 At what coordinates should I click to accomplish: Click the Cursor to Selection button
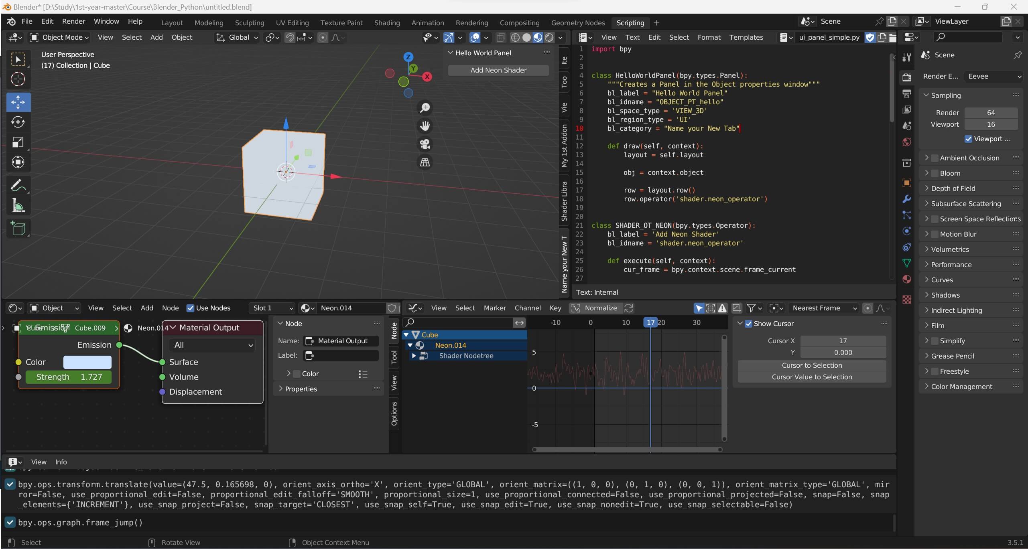click(x=811, y=365)
